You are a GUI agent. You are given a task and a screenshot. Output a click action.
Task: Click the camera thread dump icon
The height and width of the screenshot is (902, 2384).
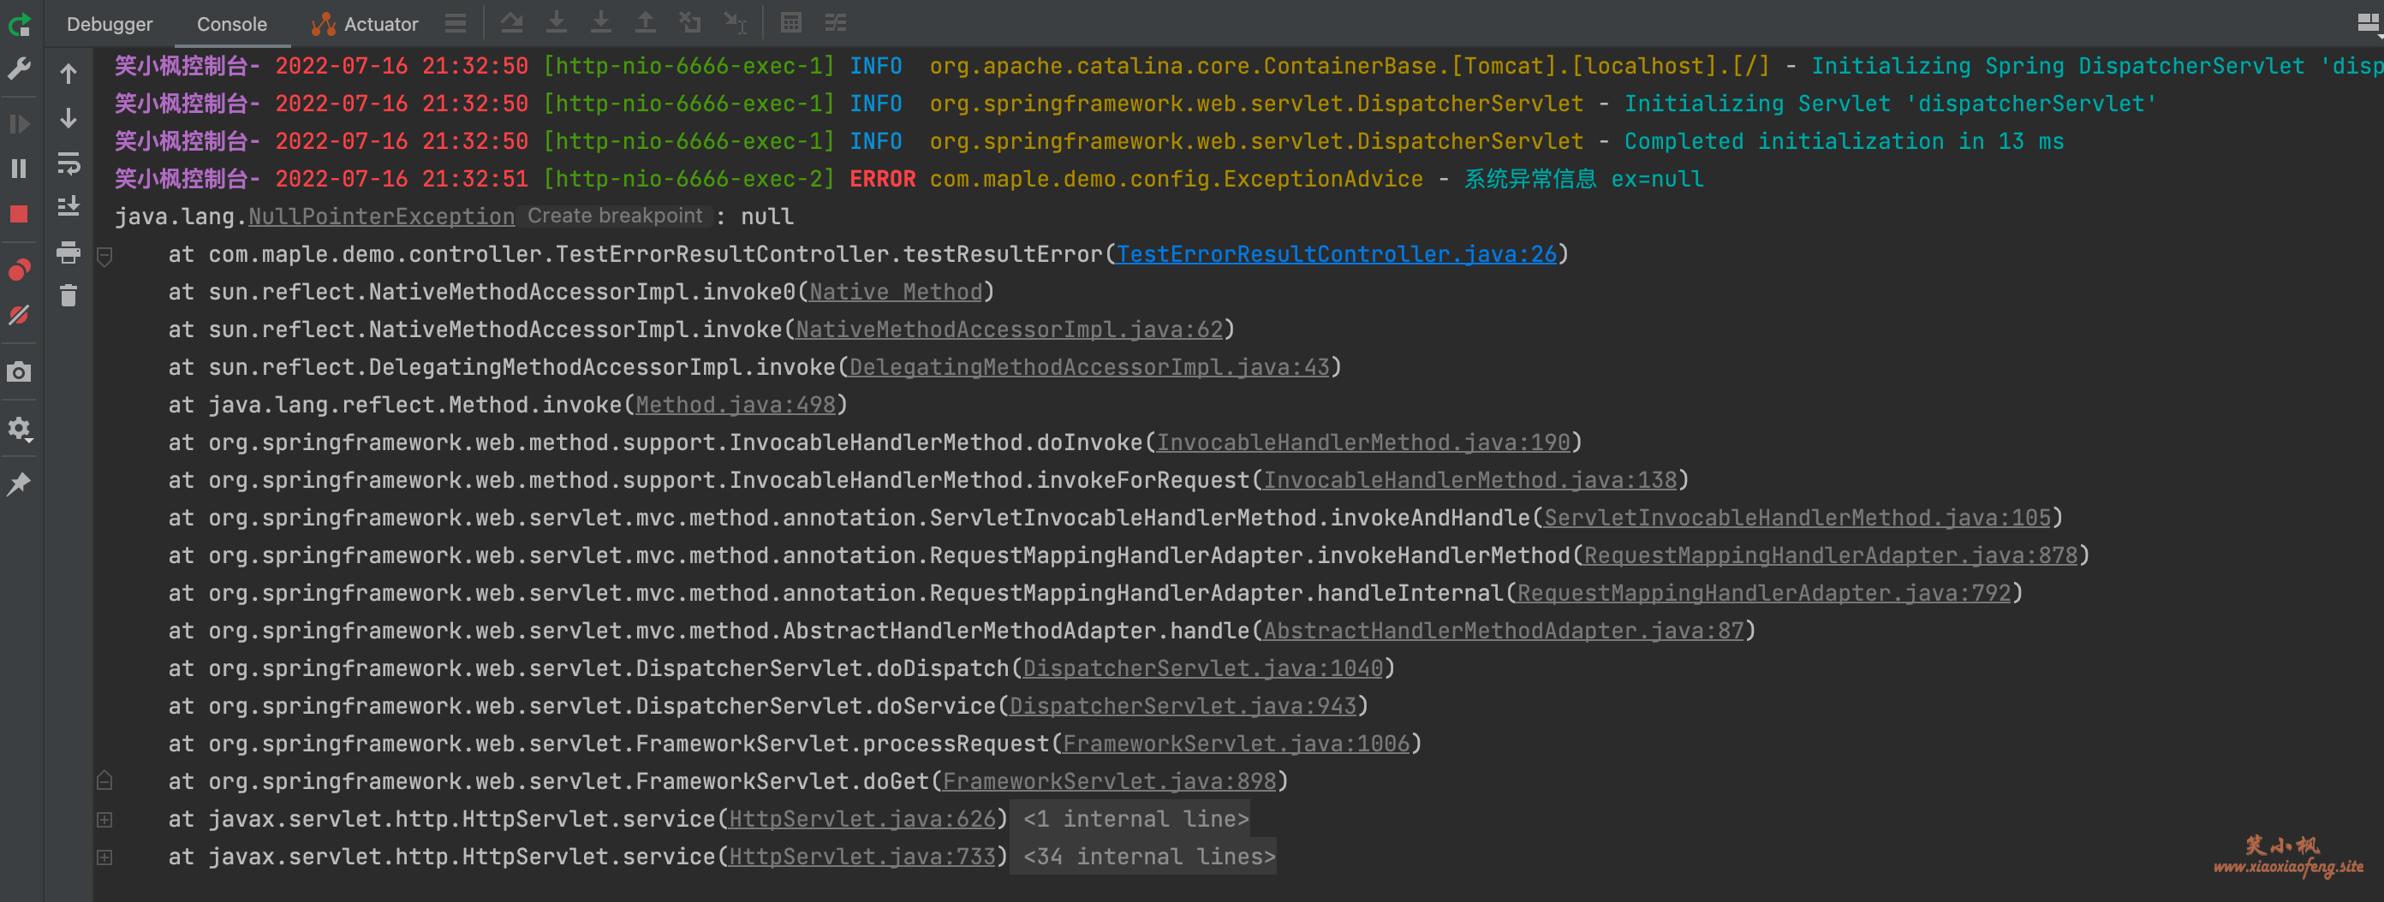coord(20,372)
